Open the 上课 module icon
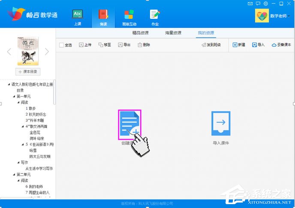This screenshot has height=208, width=295. 78,15
